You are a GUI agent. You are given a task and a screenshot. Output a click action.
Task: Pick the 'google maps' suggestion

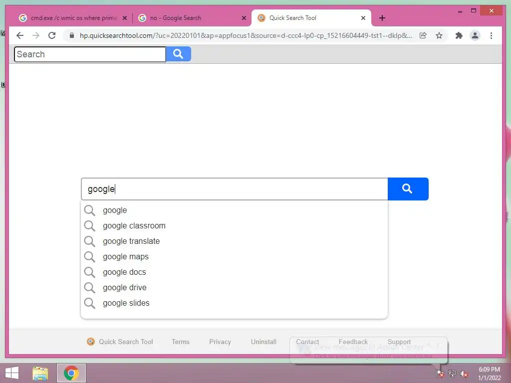click(234, 257)
